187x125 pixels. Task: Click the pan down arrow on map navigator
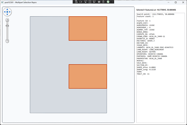(x=7, y=15)
